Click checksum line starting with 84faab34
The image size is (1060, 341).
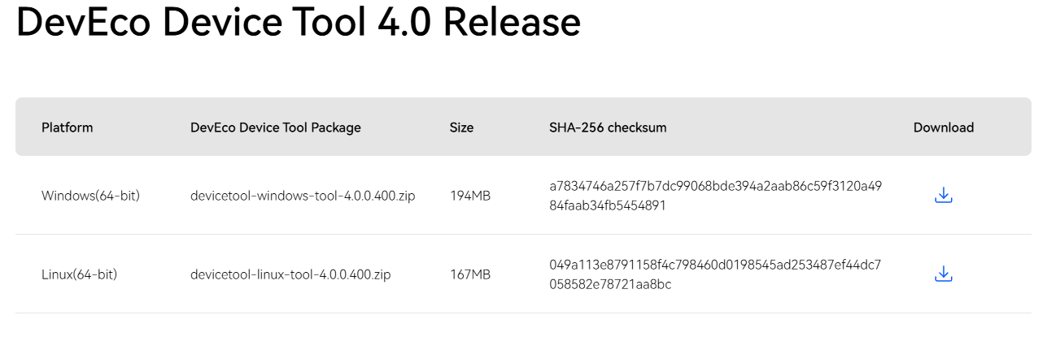point(608,205)
